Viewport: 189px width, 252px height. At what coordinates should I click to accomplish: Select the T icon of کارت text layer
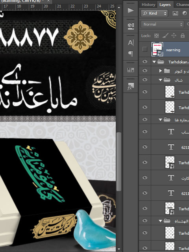point(171,178)
